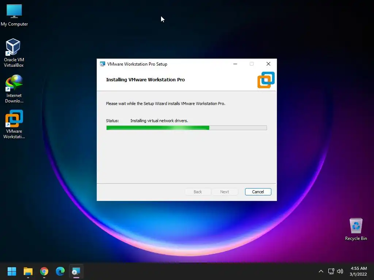This screenshot has width=374, height=280.
Task: Open the network status tray icon
Action: pos(331,271)
